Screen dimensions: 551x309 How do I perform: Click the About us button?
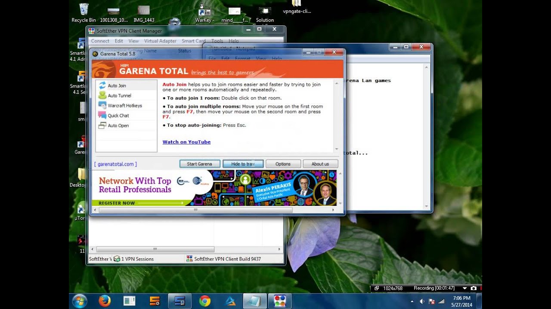pos(320,164)
